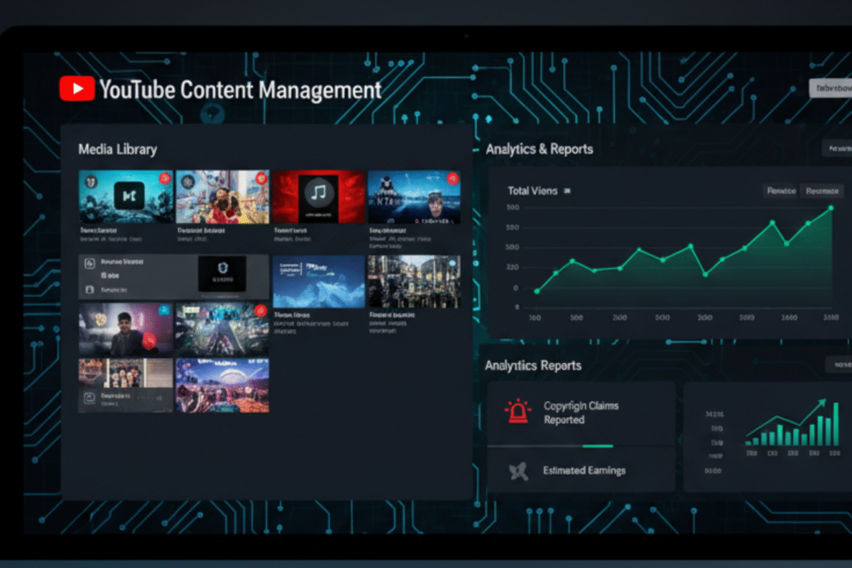
Task: Click the red YouTube play logo
Action: click(x=77, y=89)
